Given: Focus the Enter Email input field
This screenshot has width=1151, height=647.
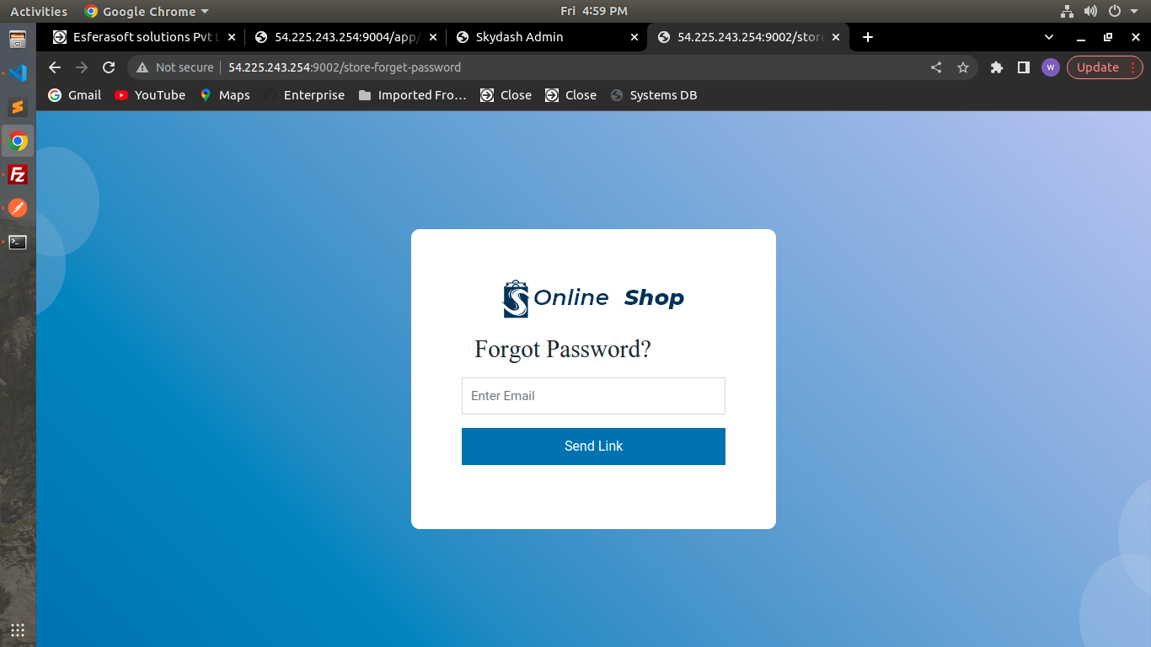Looking at the screenshot, I should 593,396.
